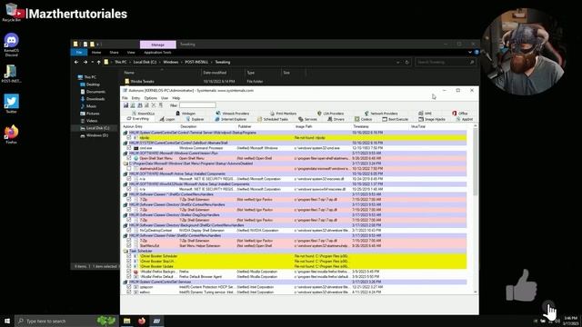Image resolution: width=582 pixels, height=327 pixels.
Task: Uncheck the Open-Shell Start Menu entry checkbox
Action: click(x=129, y=158)
